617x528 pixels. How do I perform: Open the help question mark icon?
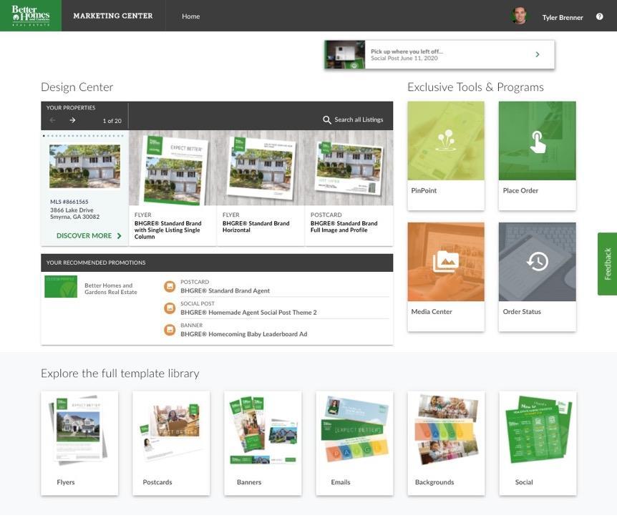point(599,16)
